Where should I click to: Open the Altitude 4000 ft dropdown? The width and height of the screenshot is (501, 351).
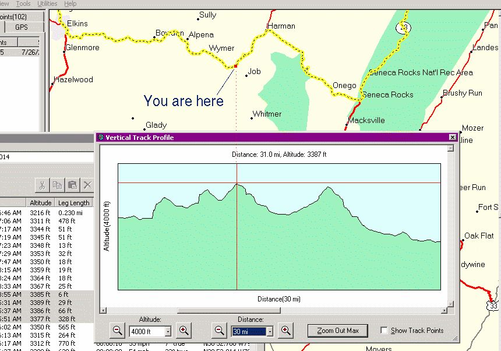[x=168, y=332]
